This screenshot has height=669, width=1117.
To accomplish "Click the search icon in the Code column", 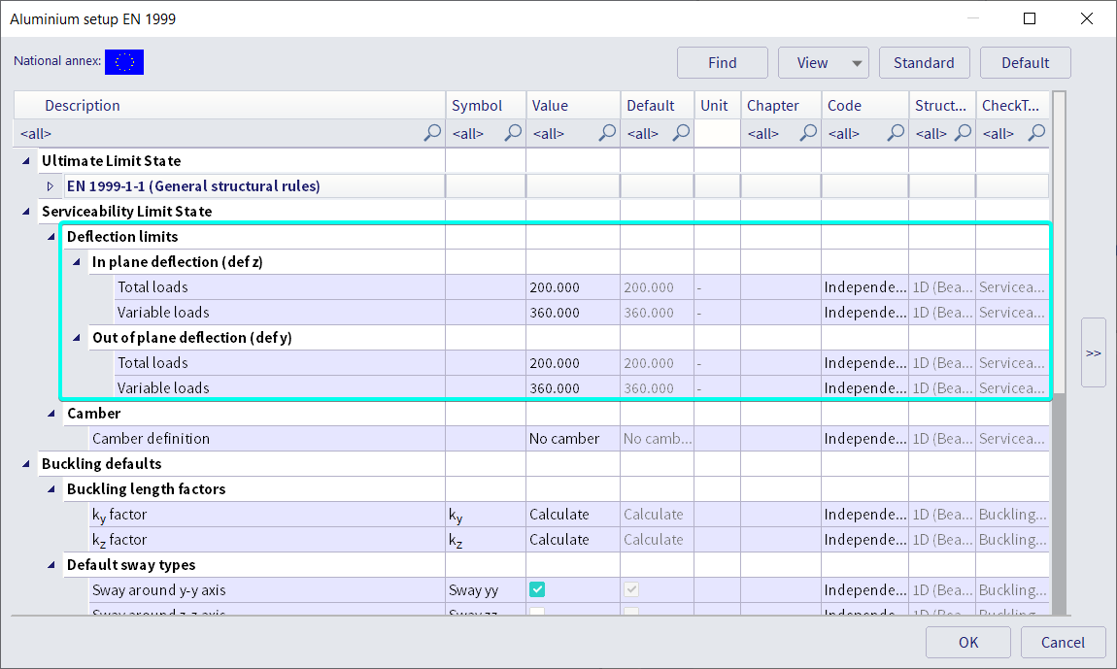I will tap(894, 133).
